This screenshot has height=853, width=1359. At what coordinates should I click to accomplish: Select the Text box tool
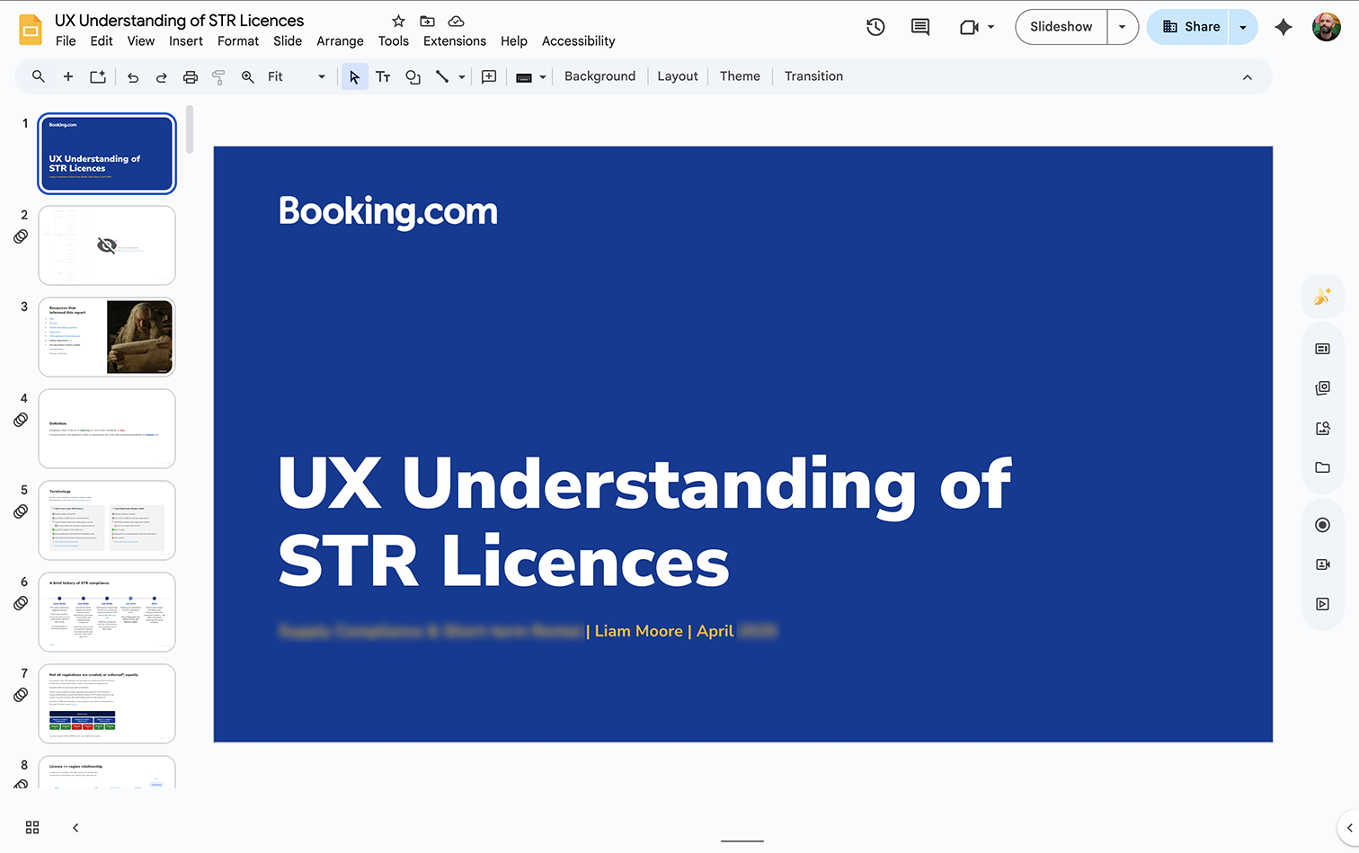pyautogui.click(x=384, y=76)
